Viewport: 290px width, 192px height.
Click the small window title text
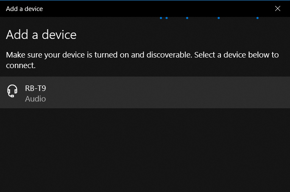pyautogui.click(x=24, y=8)
